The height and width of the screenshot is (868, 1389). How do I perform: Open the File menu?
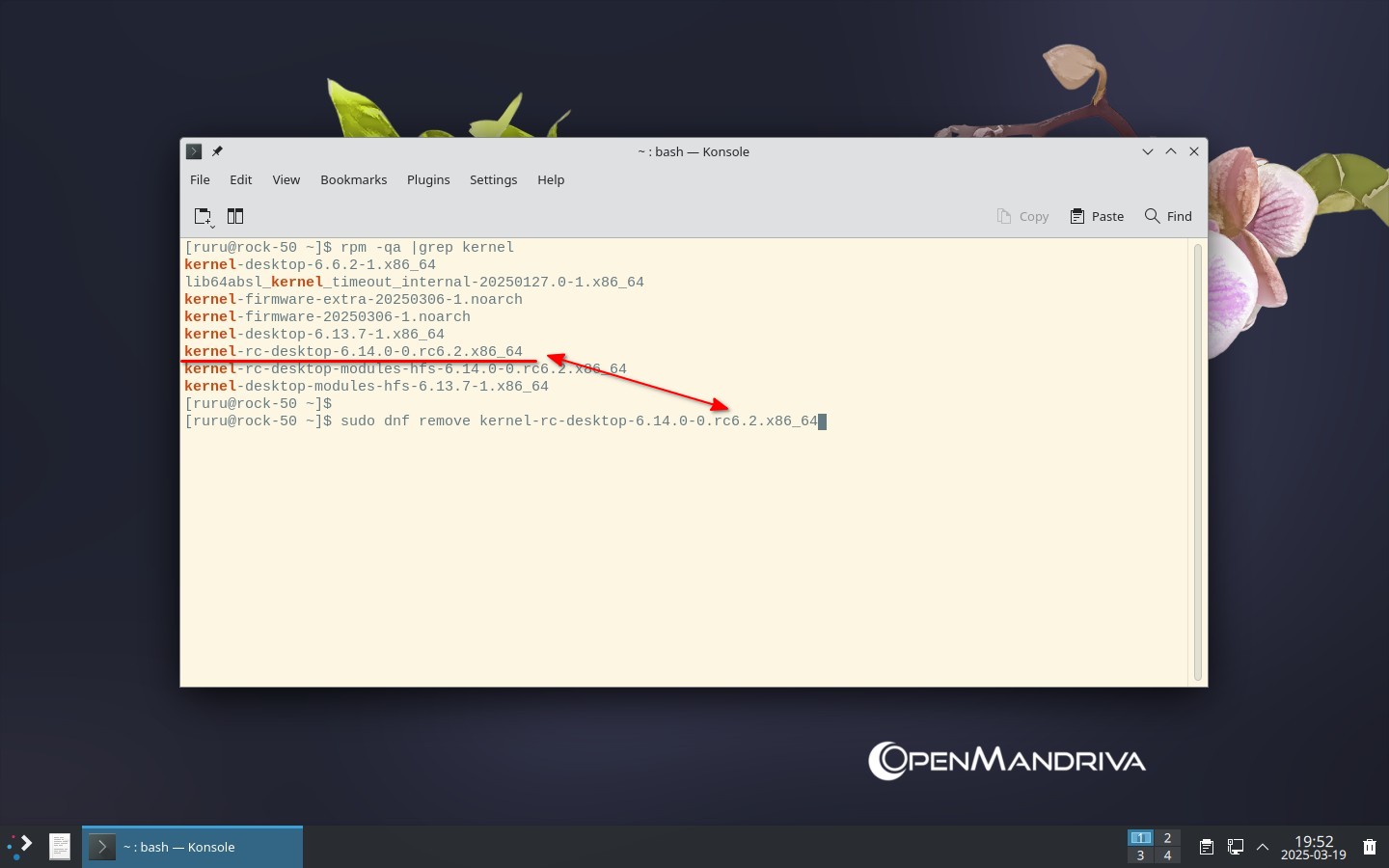tap(200, 179)
